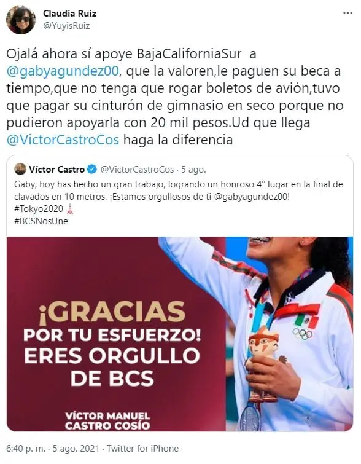Click the #Tokyo2020 hashtag

point(39,209)
